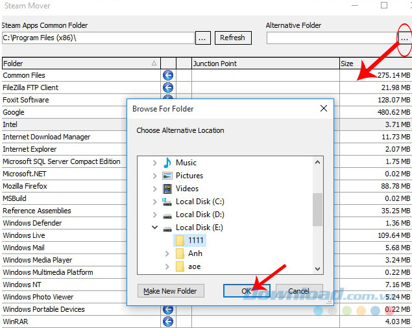
Task: Click blue arrow icon beside Common Files
Action: click(x=167, y=75)
